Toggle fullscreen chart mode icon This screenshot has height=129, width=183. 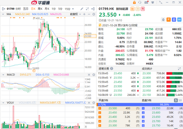[x=87, y=9]
